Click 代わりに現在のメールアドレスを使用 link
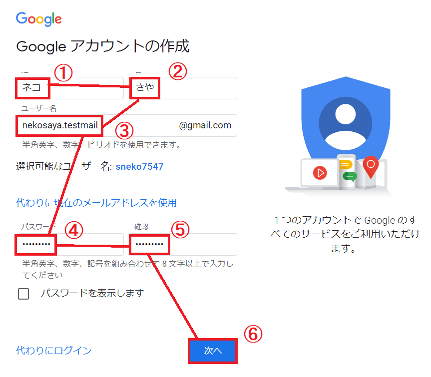The height and width of the screenshot is (377, 431). (x=96, y=203)
